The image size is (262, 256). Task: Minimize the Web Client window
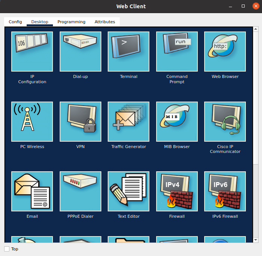coord(230,6)
